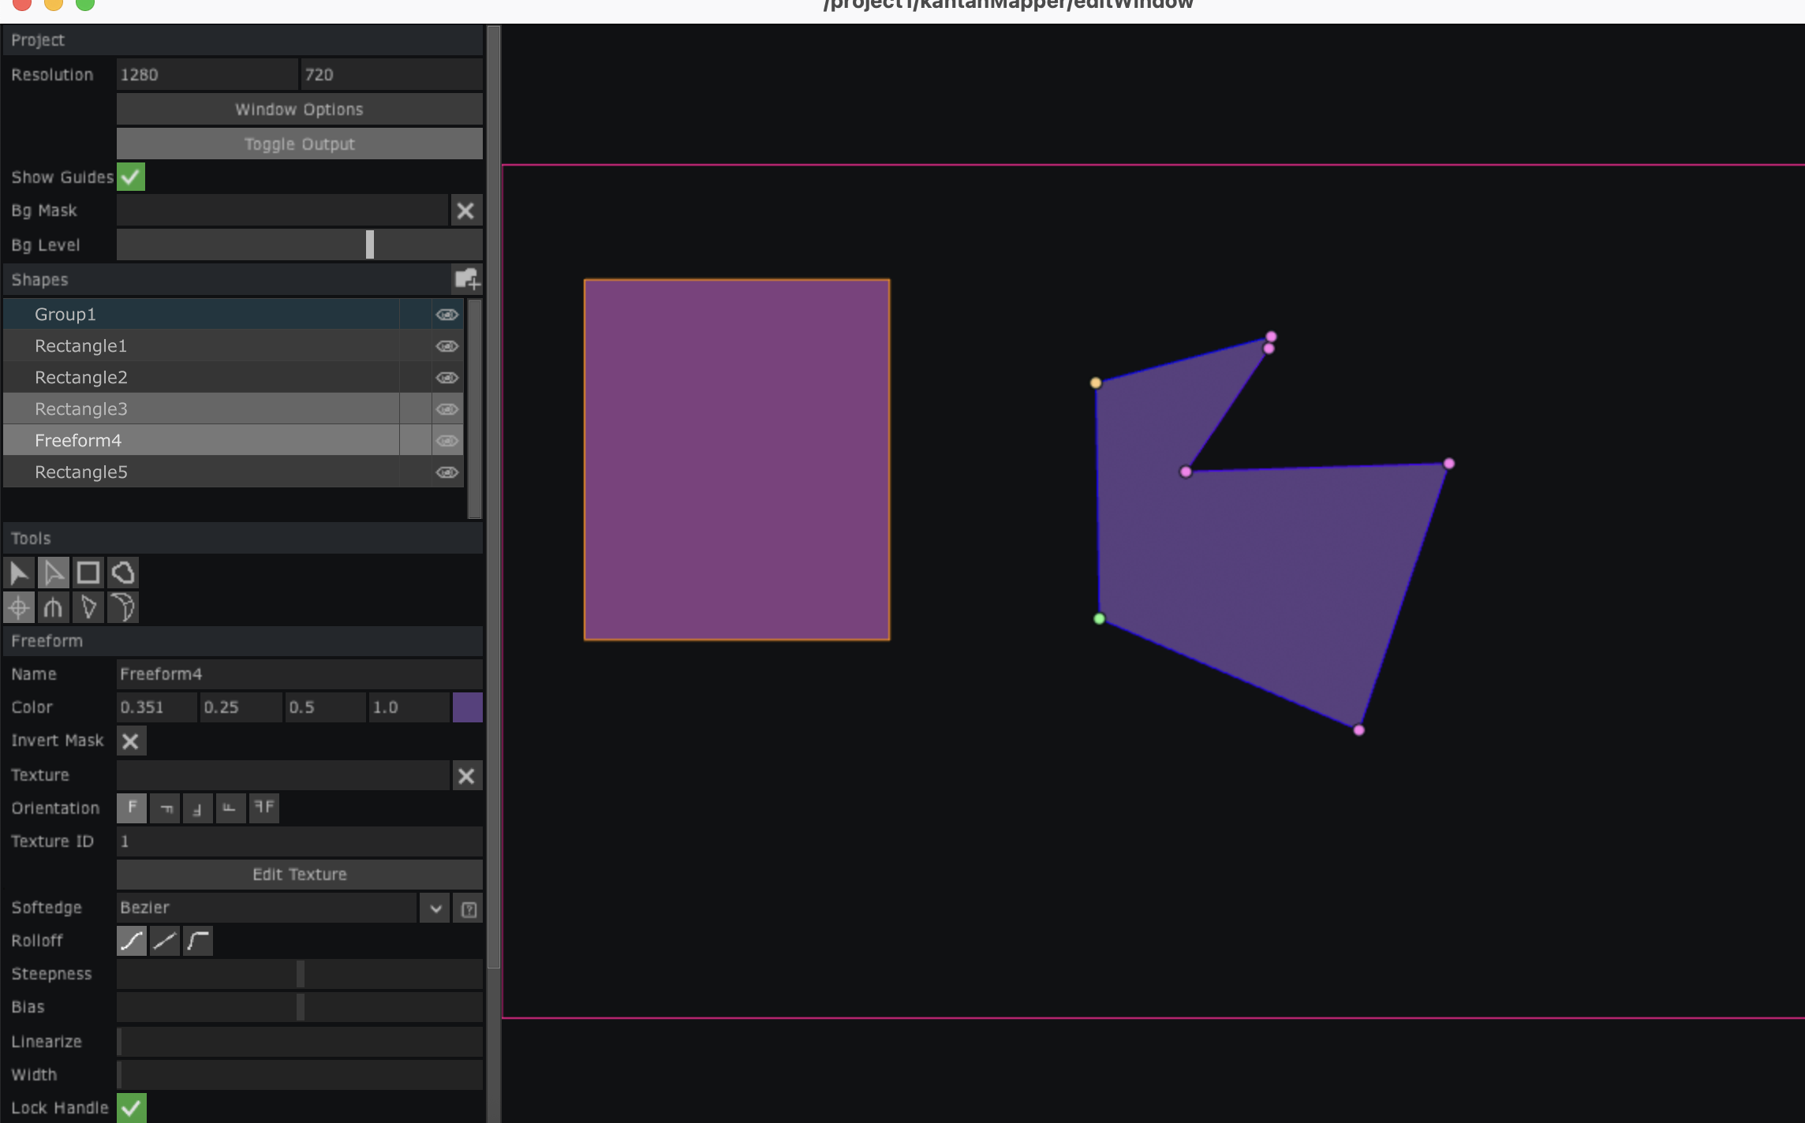
Task: Hide Rectangle2 using its eye icon
Action: point(447,378)
